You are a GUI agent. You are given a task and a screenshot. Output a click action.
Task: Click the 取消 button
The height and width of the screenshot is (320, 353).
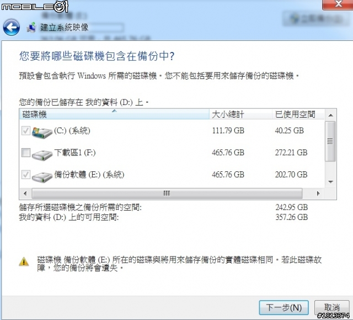pos(331,308)
